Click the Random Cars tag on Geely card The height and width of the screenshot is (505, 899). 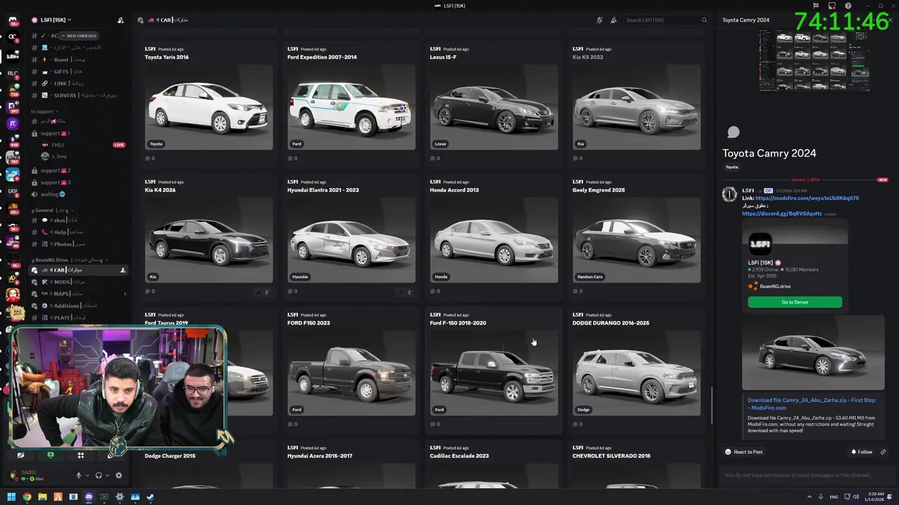coord(590,276)
